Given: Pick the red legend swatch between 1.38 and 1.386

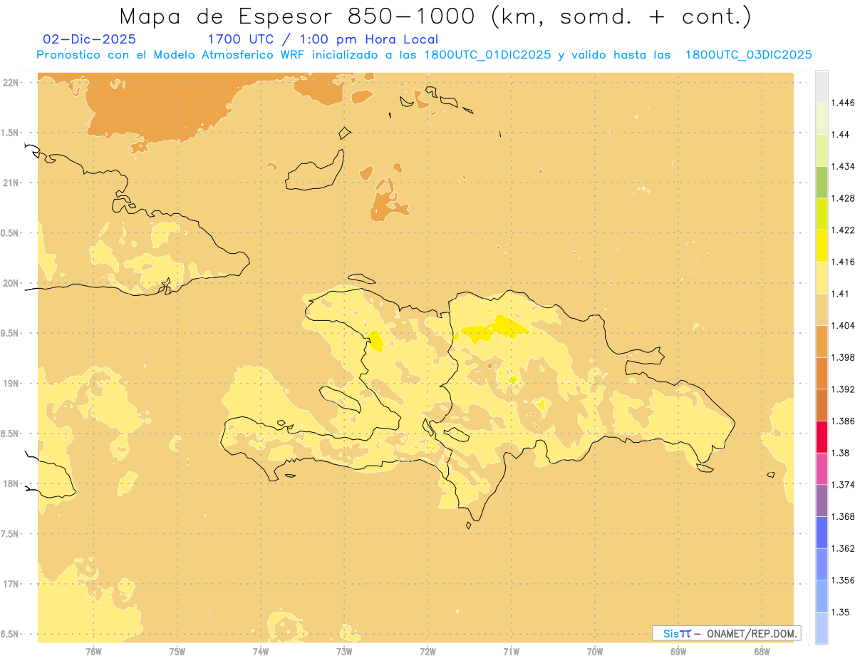Looking at the screenshot, I should click(x=822, y=436).
